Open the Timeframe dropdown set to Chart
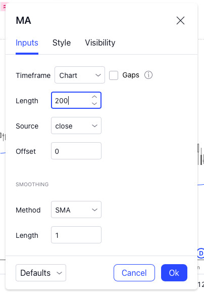Viewport: 204px width, 293px height. 80,75
